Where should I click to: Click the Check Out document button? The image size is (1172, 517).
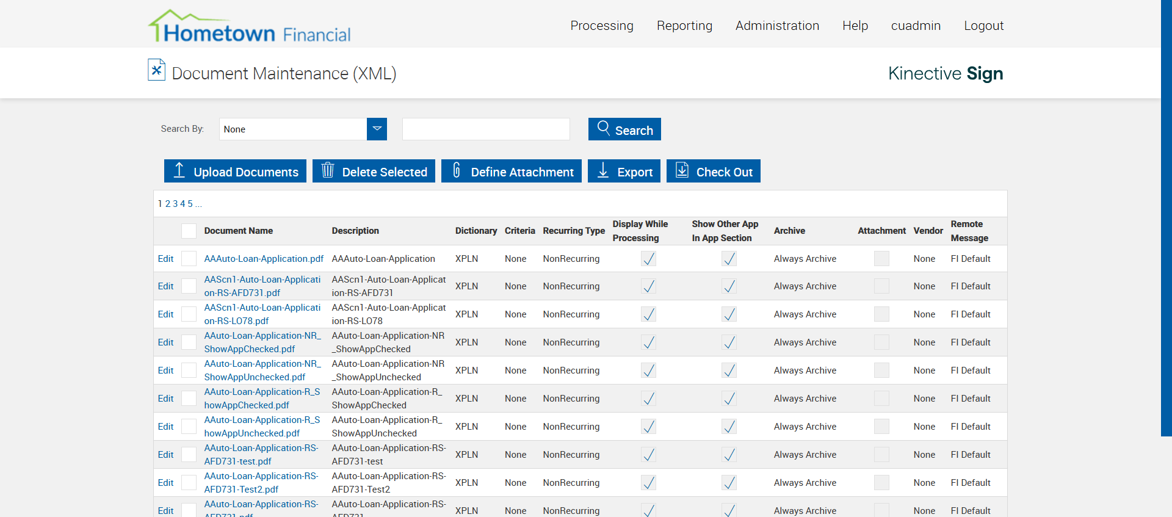(x=713, y=172)
